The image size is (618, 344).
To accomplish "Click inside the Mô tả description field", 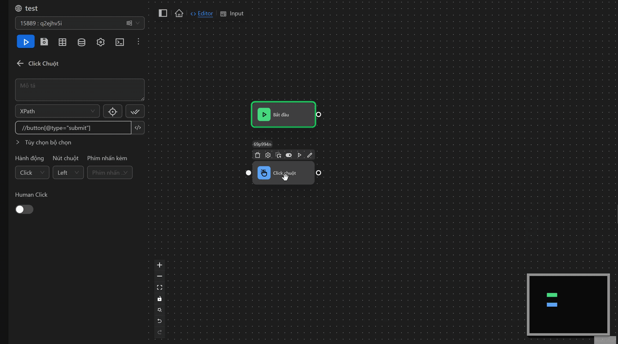I will (79, 89).
